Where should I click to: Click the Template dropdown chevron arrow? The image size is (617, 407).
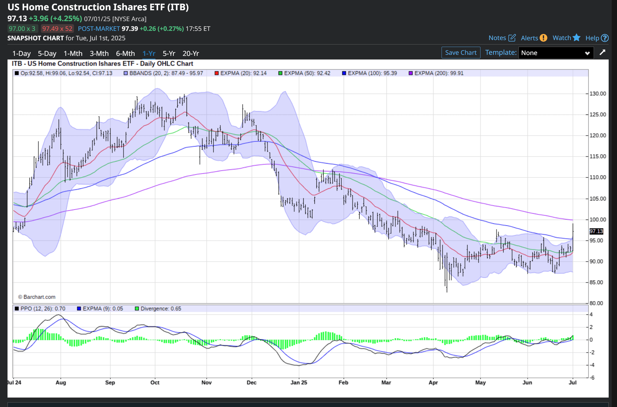[587, 53]
